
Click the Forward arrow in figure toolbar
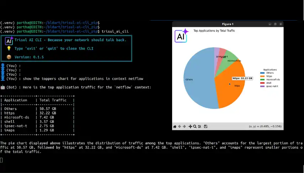coord(184,126)
